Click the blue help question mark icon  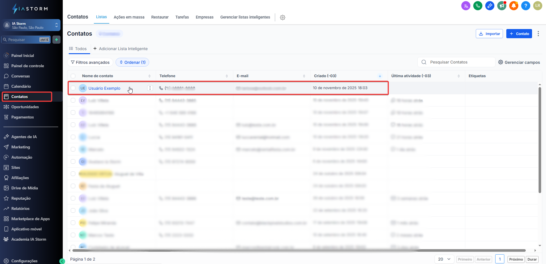525,6
